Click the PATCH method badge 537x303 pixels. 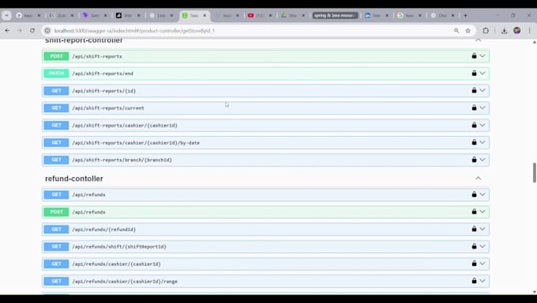pyautogui.click(x=56, y=73)
